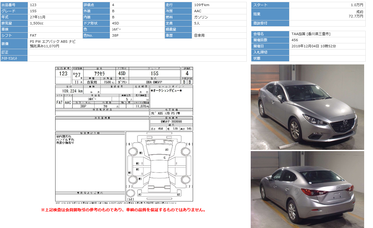The image size is (373, 228).
Task: Click the 会場名 value TAA四国
Action: pyautogui.click(x=311, y=34)
